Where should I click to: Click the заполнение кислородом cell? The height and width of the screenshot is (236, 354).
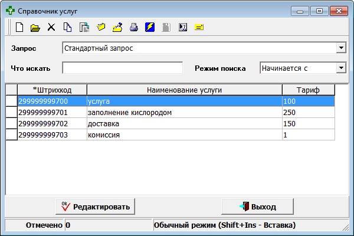[x=185, y=112]
